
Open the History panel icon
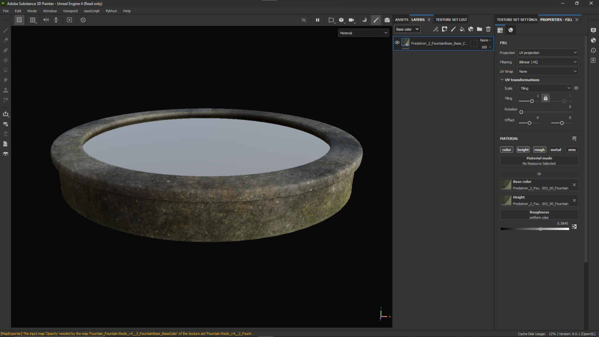[x=593, y=50]
